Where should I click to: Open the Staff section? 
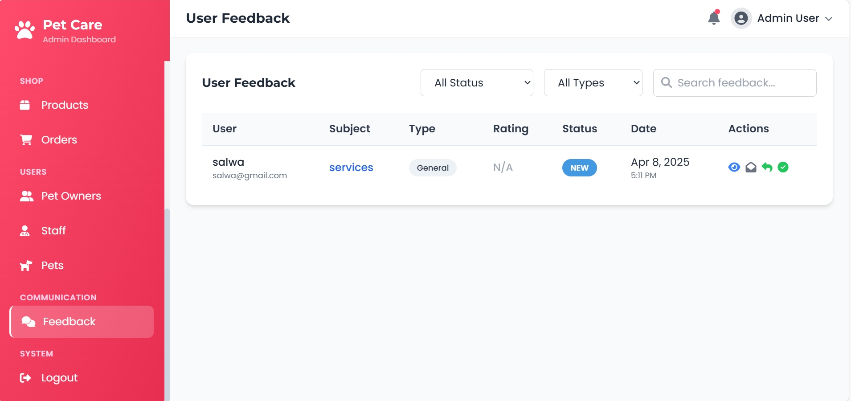53,231
